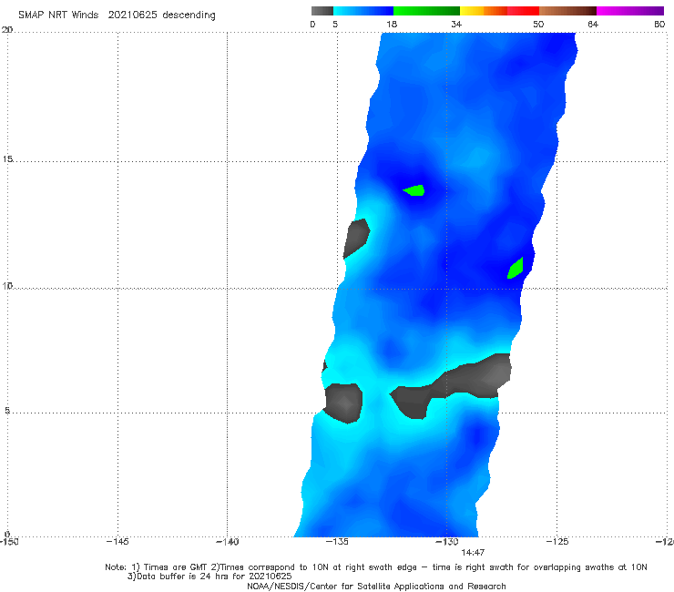This screenshot has height=592, width=674.
Task: Click the color bar label '64'
Action: (x=593, y=25)
